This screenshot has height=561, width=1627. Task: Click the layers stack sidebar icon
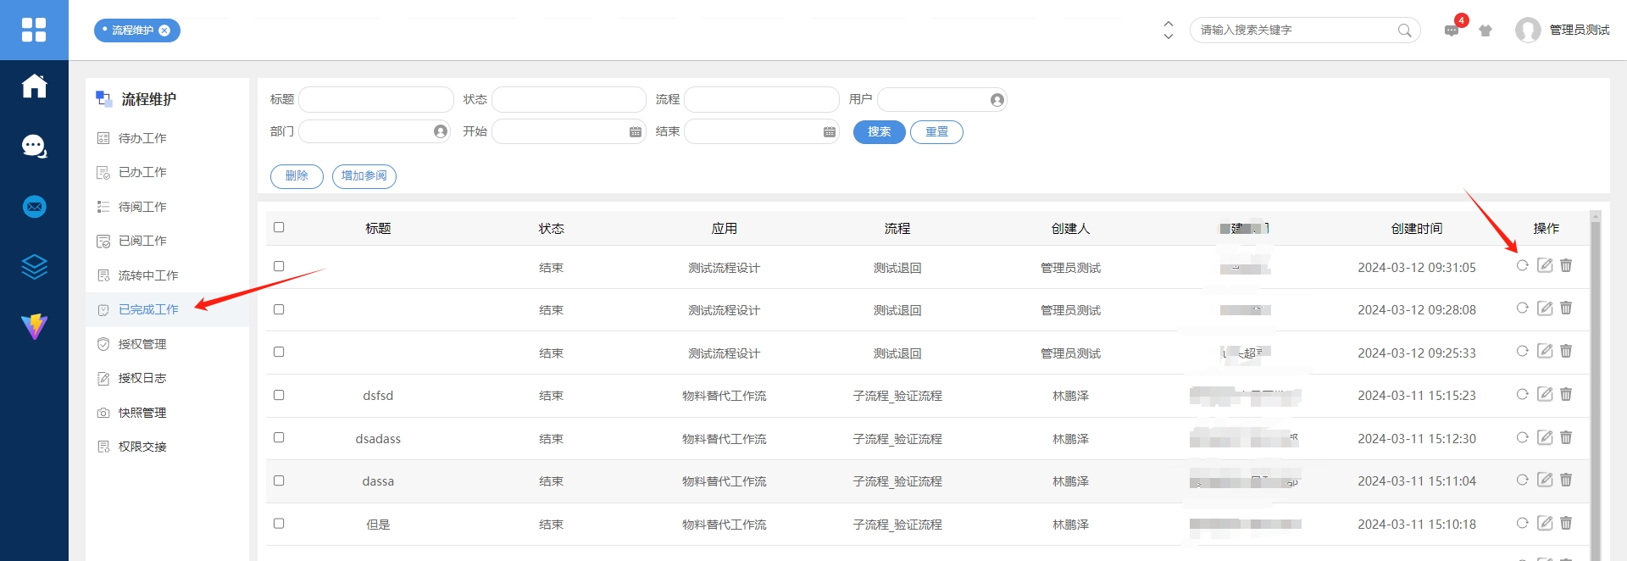[x=34, y=267]
